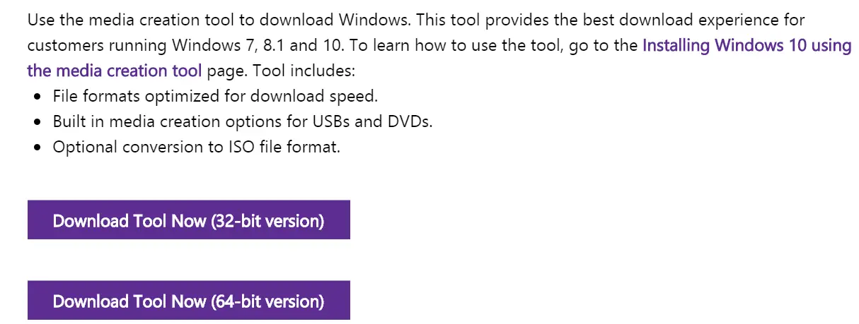Click Download Tool Now (64-bit version) button
Screen dimensions: 859x324
point(188,301)
